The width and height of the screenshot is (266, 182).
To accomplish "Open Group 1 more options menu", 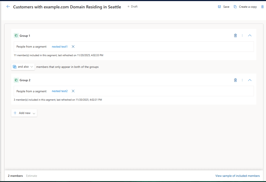I will coord(242,35).
